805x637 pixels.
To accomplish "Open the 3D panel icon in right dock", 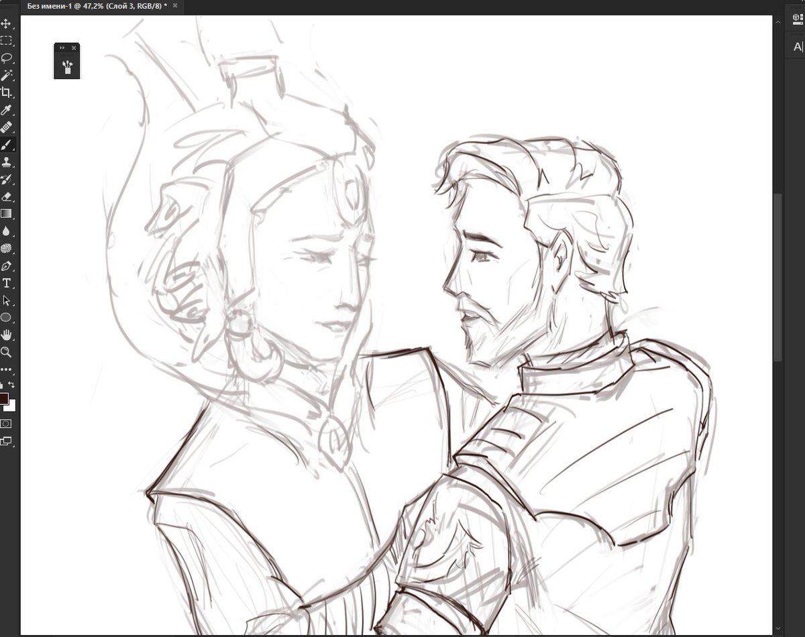I will tap(798, 19).
